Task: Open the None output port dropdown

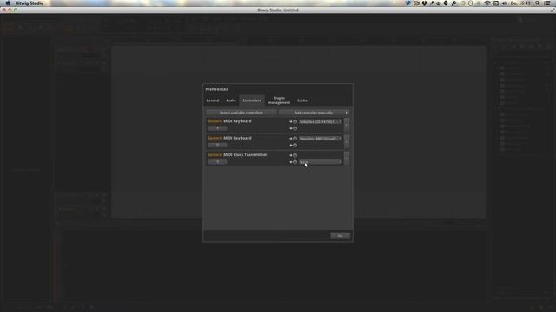Action: click(x=321, y=162)
